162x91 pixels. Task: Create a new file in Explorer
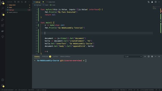click(x=15, y=2)
